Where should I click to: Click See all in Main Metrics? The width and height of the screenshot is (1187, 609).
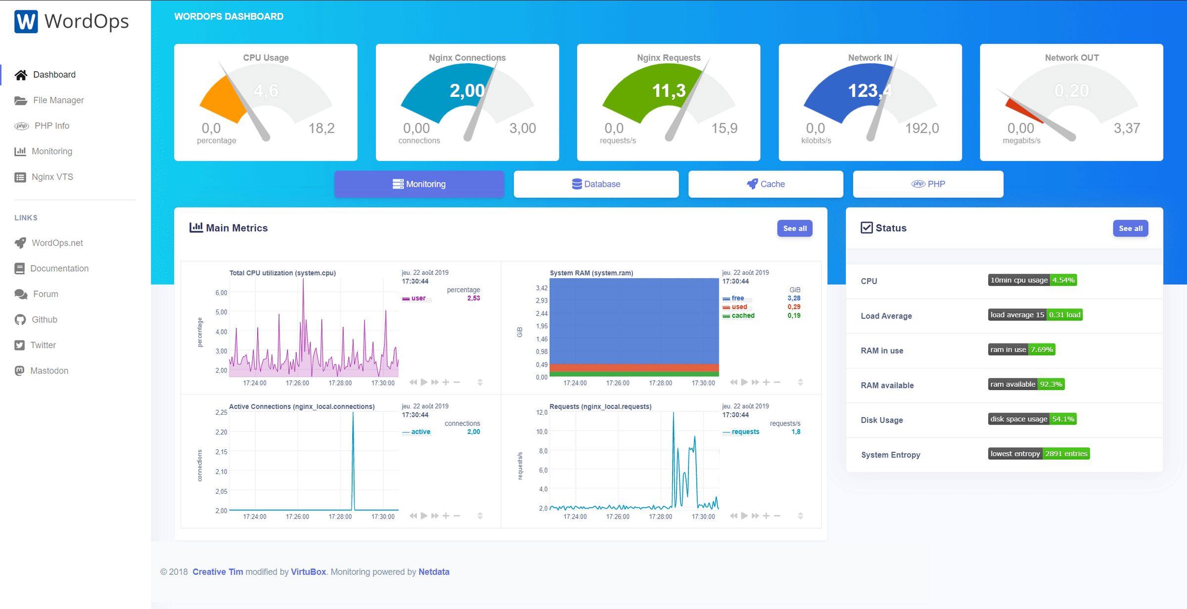[x=794, y=228]
